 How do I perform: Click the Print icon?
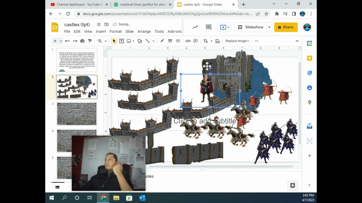tap(82, 41)
